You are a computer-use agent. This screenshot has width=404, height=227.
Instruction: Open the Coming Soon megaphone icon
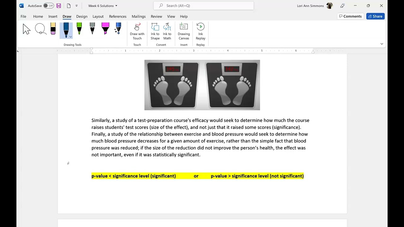[342, 6]
